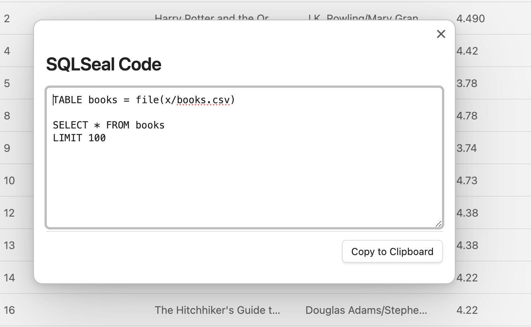
Task: Select the row number 12 cell
Action: (x=9, y=213)
